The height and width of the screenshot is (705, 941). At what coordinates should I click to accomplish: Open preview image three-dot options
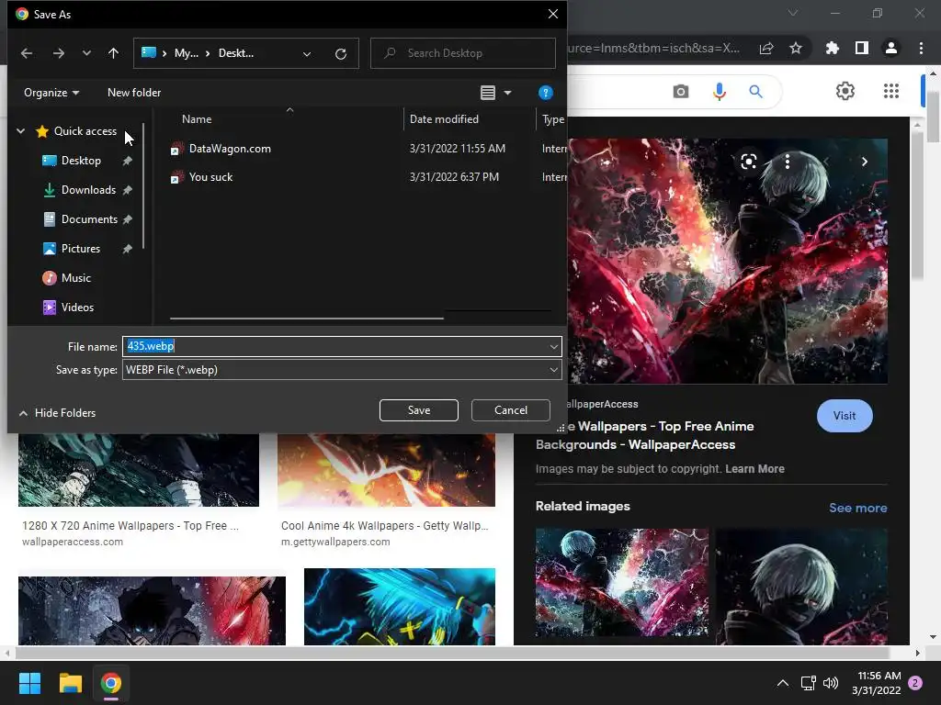click(x=788, y=162)
